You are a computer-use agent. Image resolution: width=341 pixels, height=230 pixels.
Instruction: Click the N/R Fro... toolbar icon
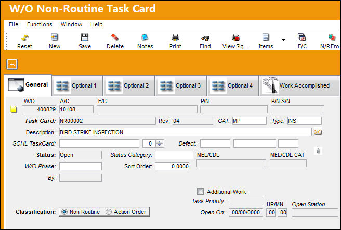click(330, 41)
